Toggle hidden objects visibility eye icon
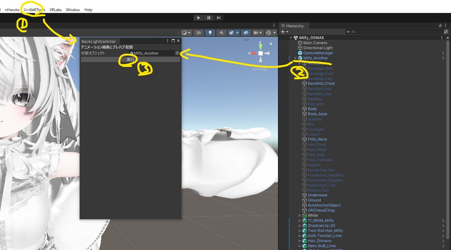 tap(246, 33)
